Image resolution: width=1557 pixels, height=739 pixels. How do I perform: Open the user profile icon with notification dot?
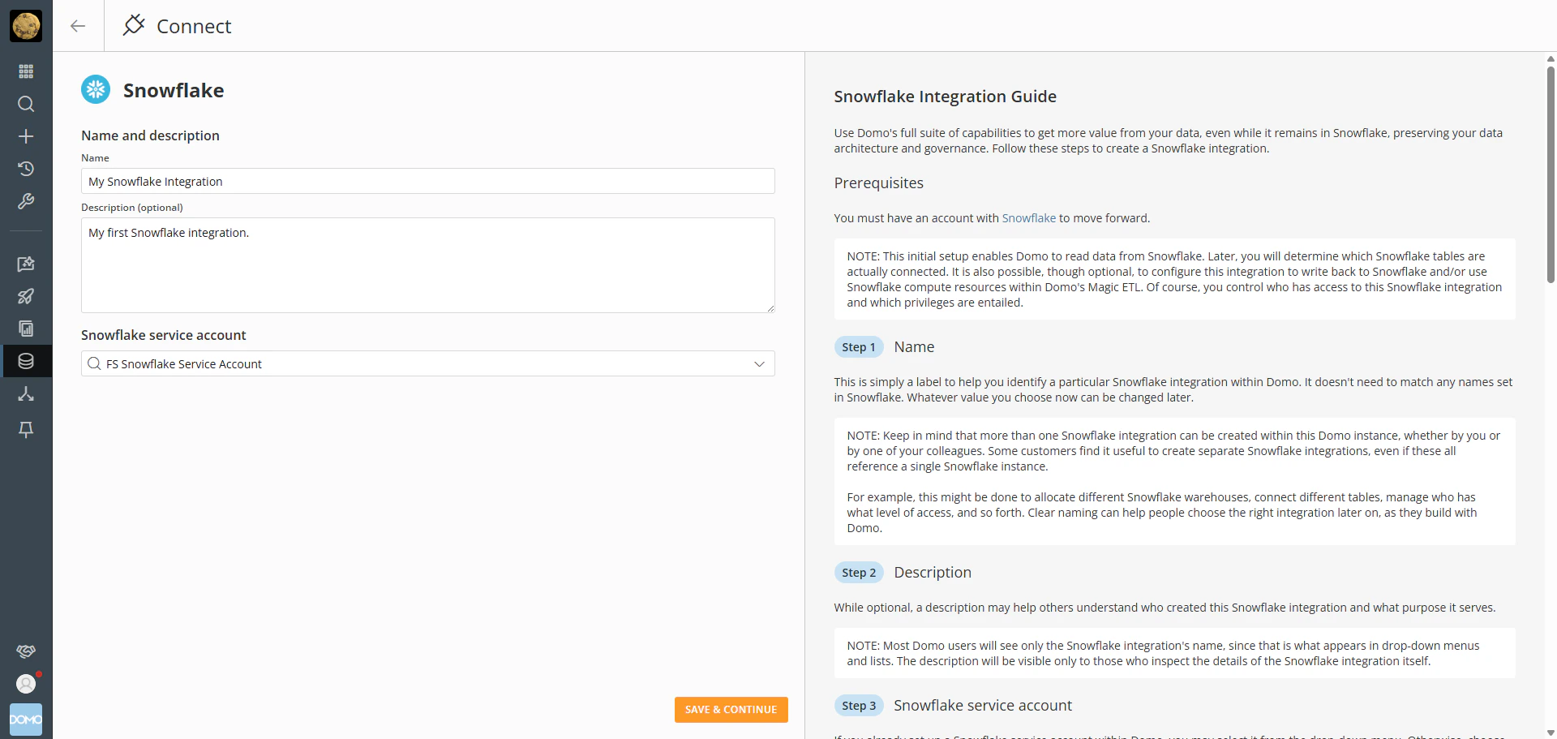pyautogui.click(x=26, y=684)
